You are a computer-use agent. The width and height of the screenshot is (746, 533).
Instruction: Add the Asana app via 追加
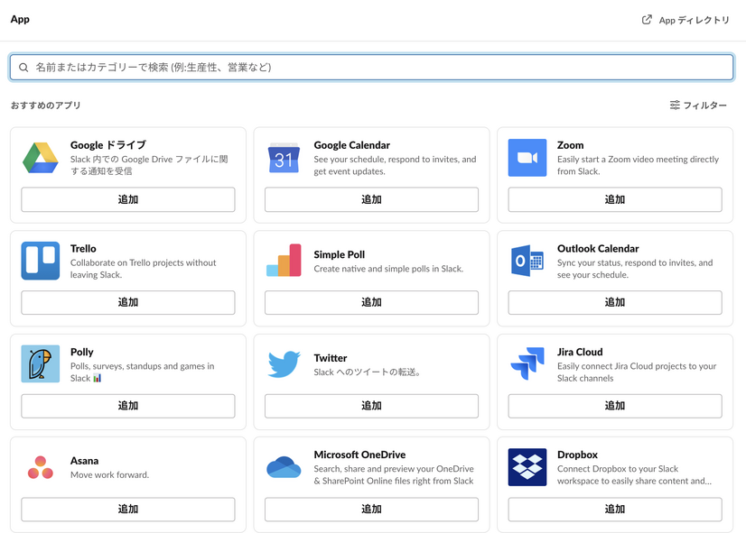pyautogui.click(x=128, y=510)
